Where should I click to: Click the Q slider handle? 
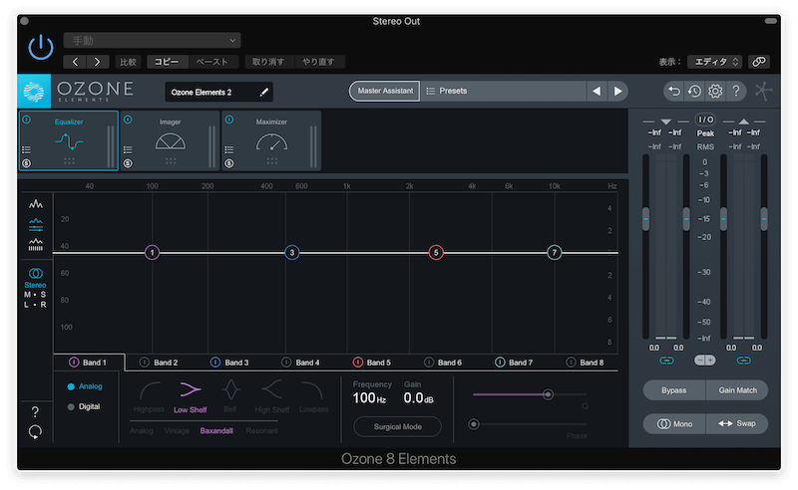click(x=548, y=394)
